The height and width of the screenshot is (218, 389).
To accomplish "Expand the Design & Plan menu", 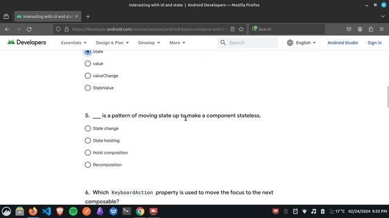I will point(112,43).
